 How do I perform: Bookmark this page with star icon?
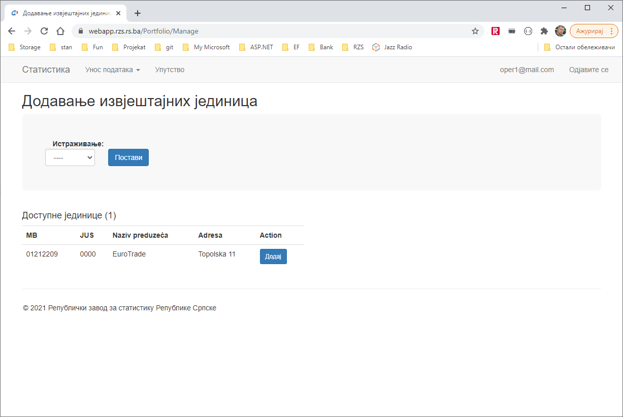[475, 31]
